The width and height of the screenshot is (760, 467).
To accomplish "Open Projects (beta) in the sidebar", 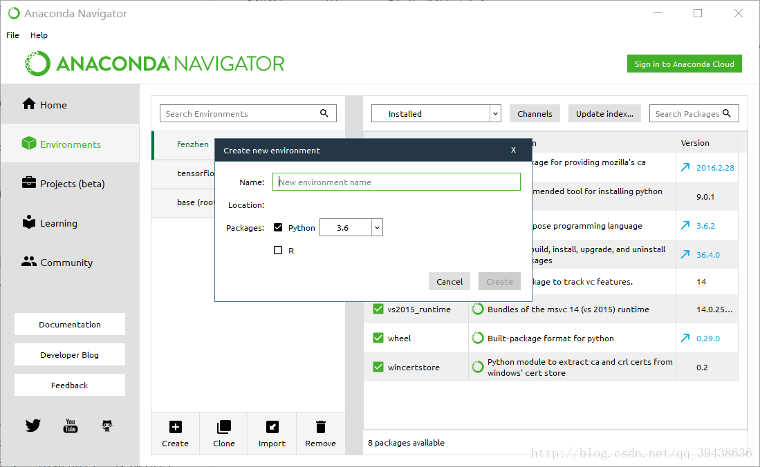I will click(70, 184).
